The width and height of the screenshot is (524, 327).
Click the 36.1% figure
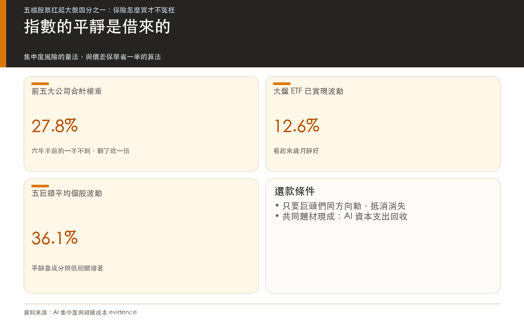(55, 238)
